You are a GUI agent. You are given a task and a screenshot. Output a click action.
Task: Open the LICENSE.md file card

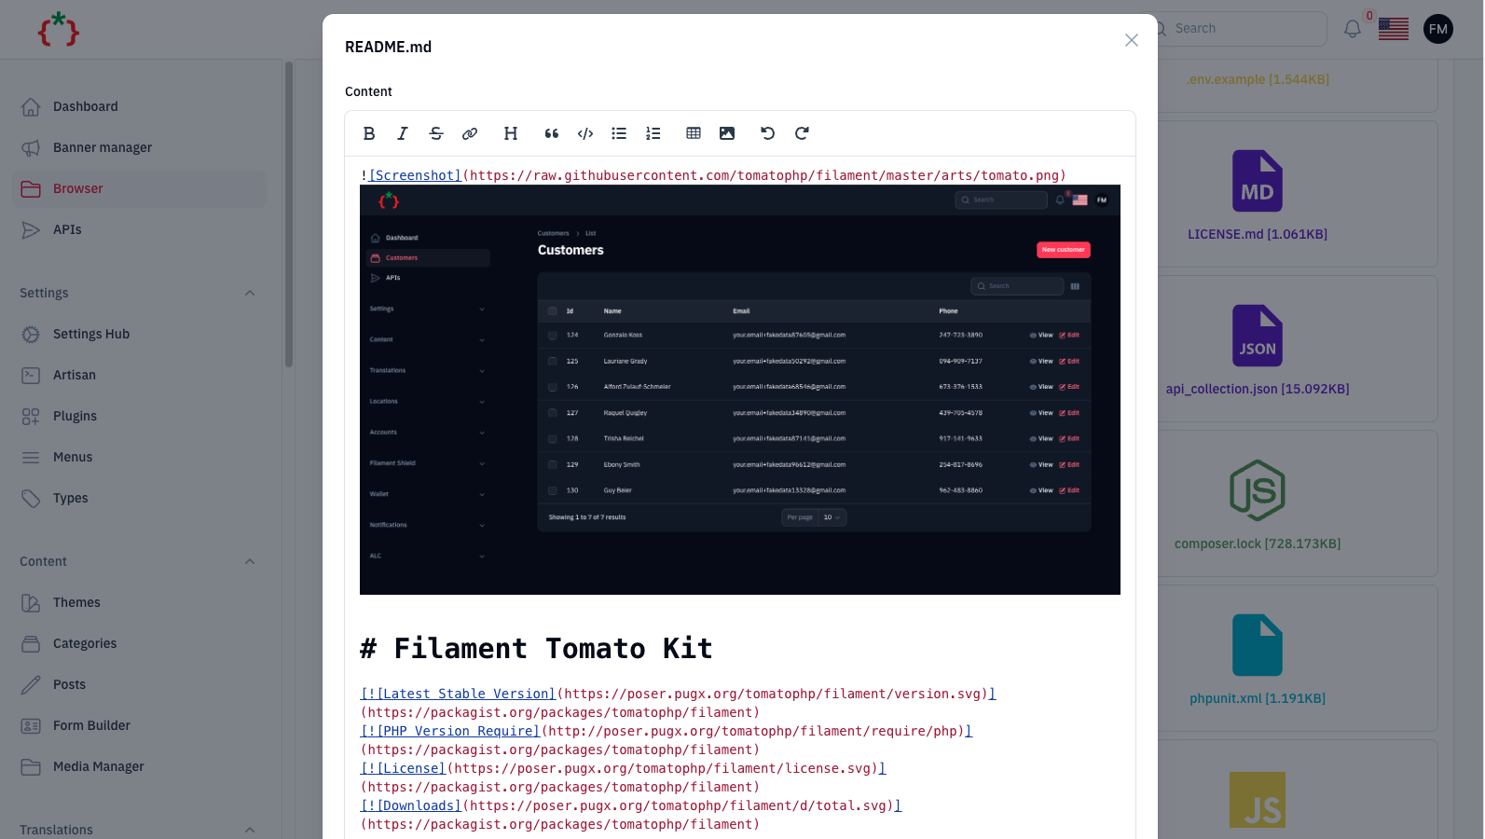1258,195
